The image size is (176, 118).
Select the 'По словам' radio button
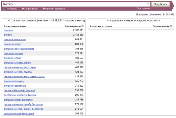tap(4, 9)
